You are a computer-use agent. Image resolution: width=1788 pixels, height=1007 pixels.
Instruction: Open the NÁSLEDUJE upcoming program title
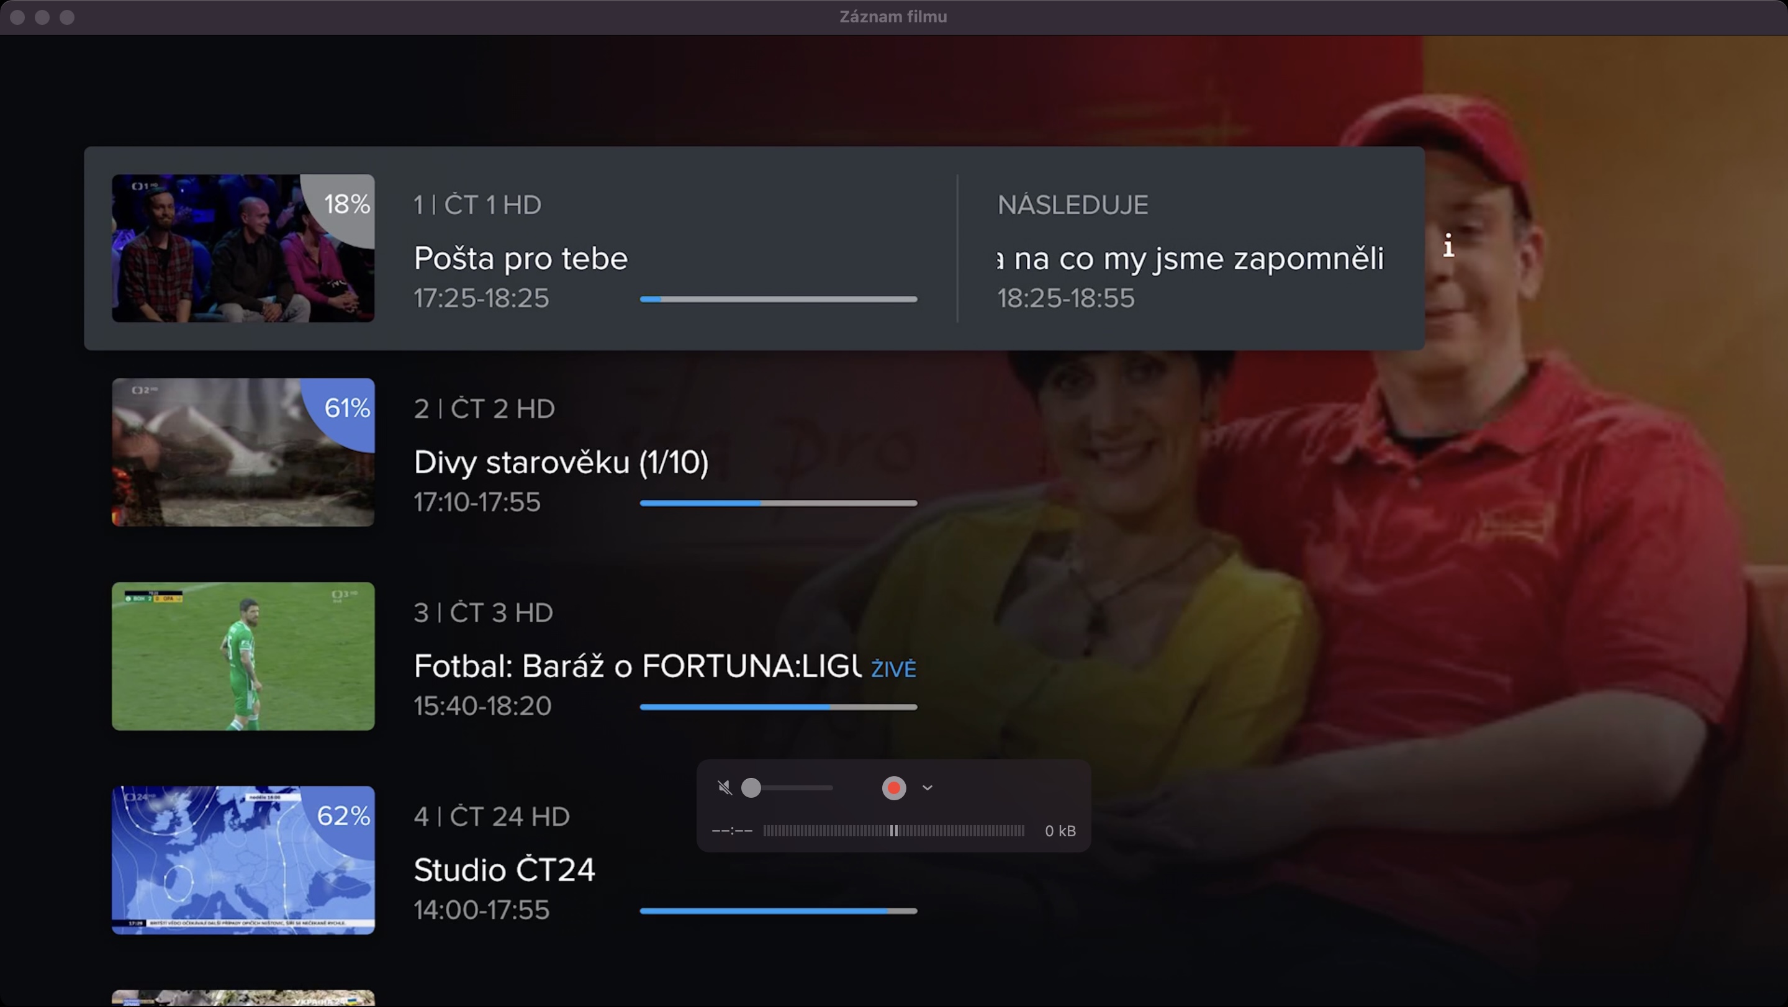(1191, 259)
